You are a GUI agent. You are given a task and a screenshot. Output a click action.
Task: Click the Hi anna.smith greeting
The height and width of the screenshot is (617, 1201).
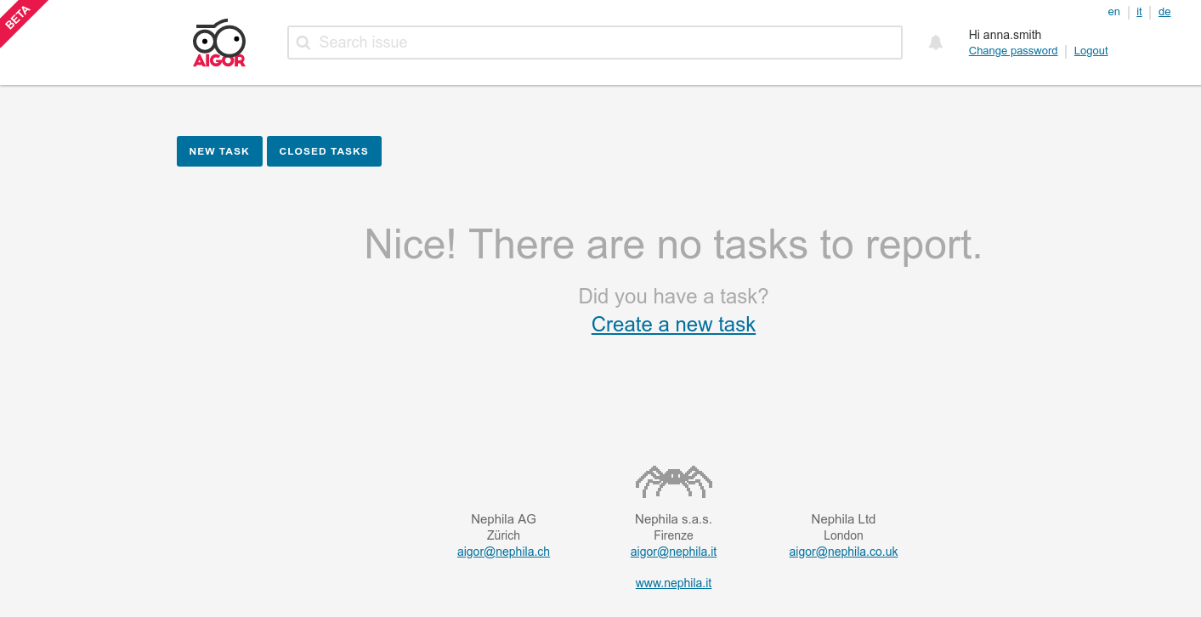pos(1005,35)
